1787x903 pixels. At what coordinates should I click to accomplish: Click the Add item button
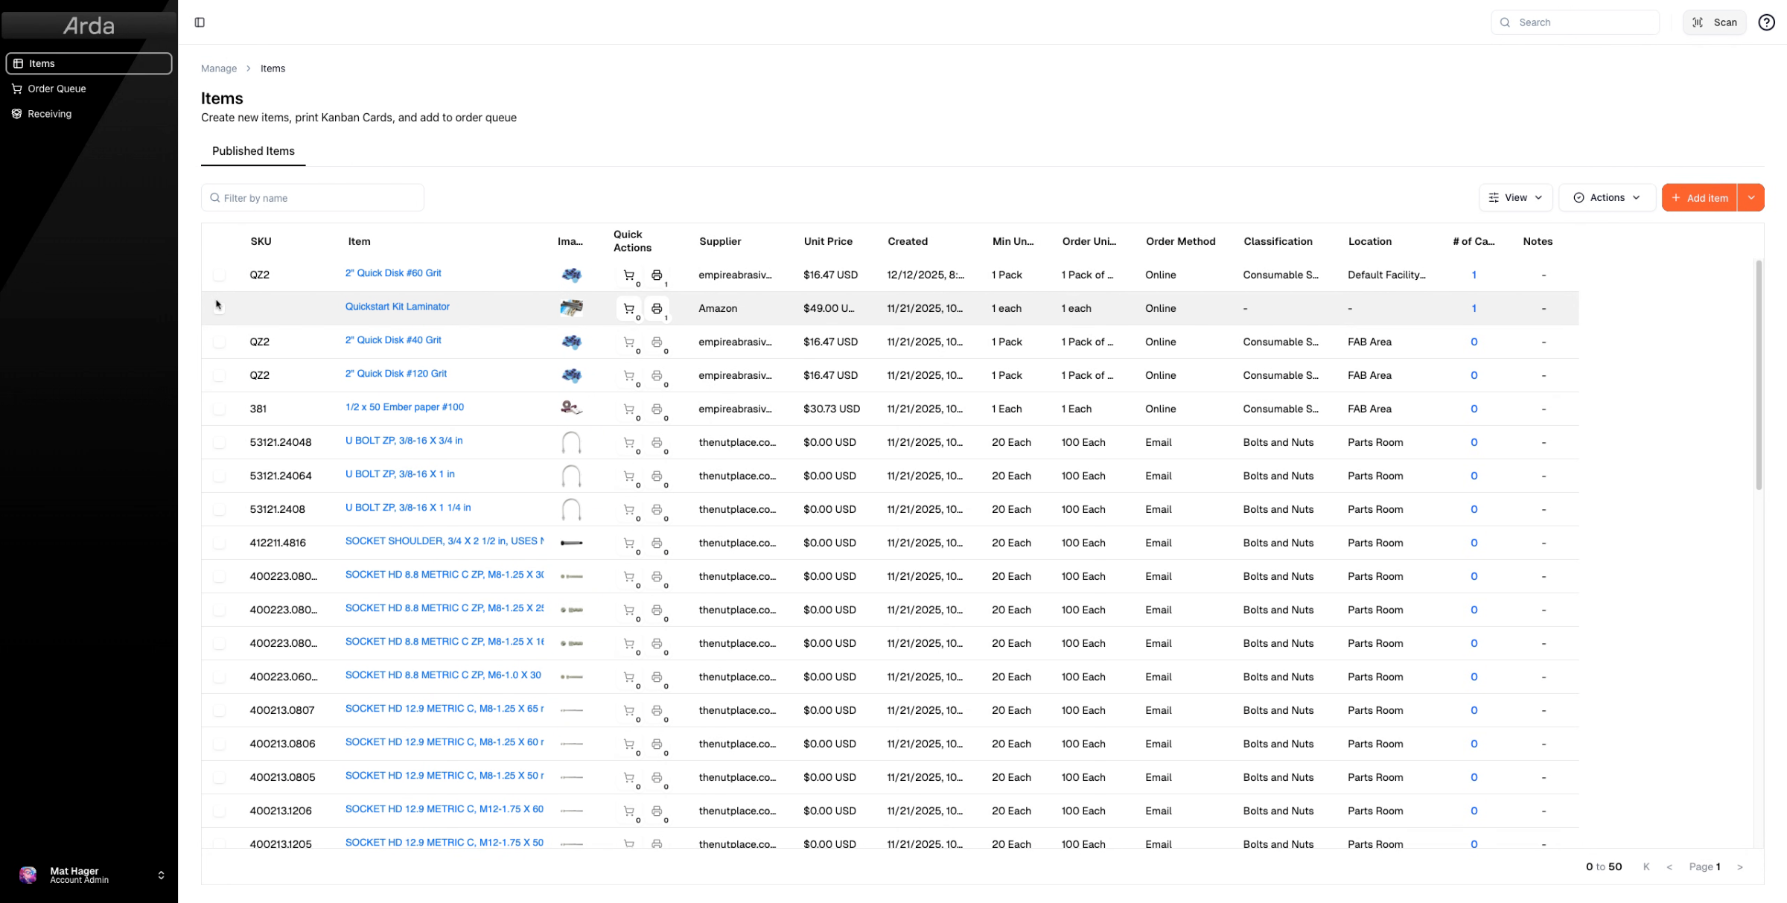1700,197
